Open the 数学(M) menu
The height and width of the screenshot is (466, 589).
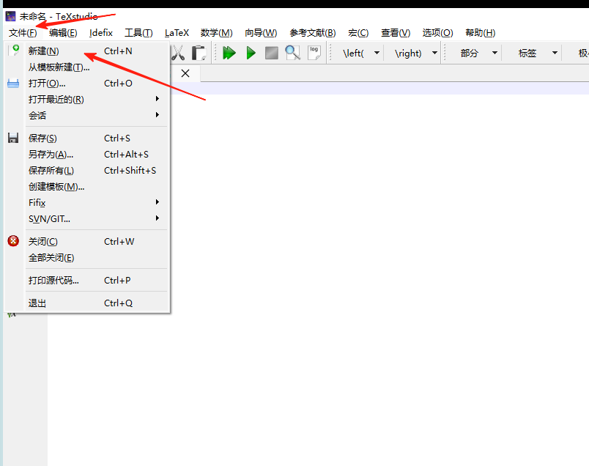(x=216, y=33)
